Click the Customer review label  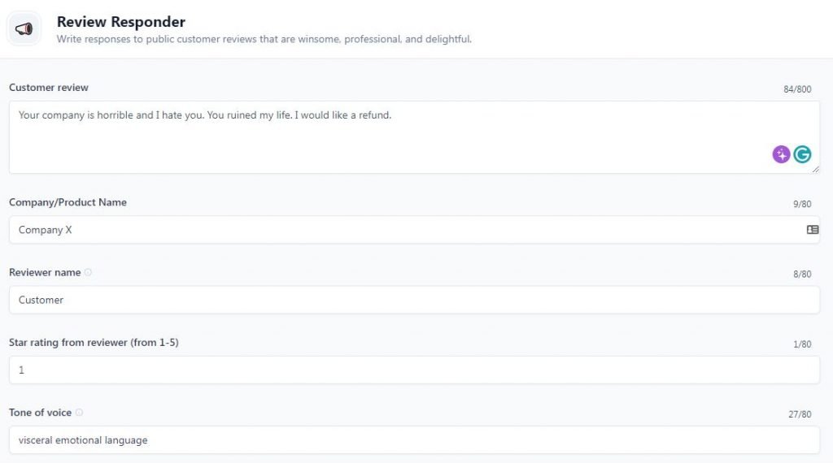pyautogui.click(x=49, y=88)
